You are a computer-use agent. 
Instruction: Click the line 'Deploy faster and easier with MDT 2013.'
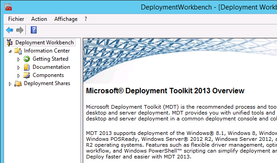point(138,157)
